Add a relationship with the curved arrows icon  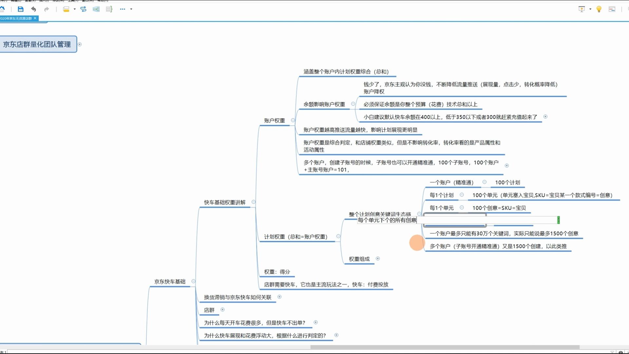click(x=83, y=9)
